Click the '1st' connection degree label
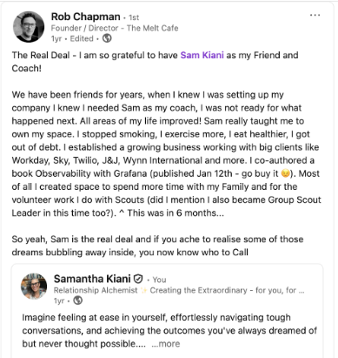Screen dimensions: 338x358 [x=134, y=17]
